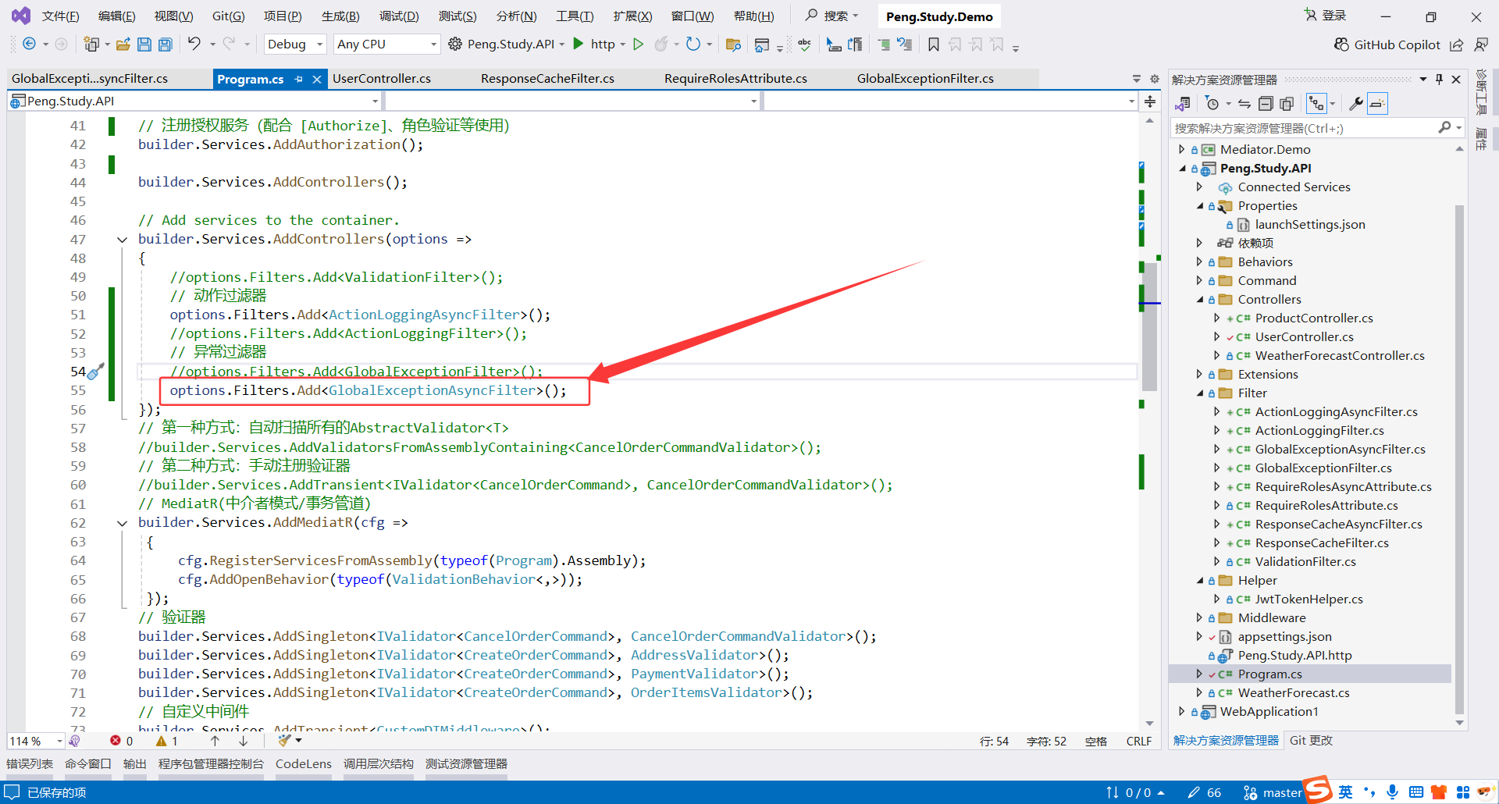Screen dimensions: 1499x804
Task: Open the Git(G) menu
Action: point(229,16)
